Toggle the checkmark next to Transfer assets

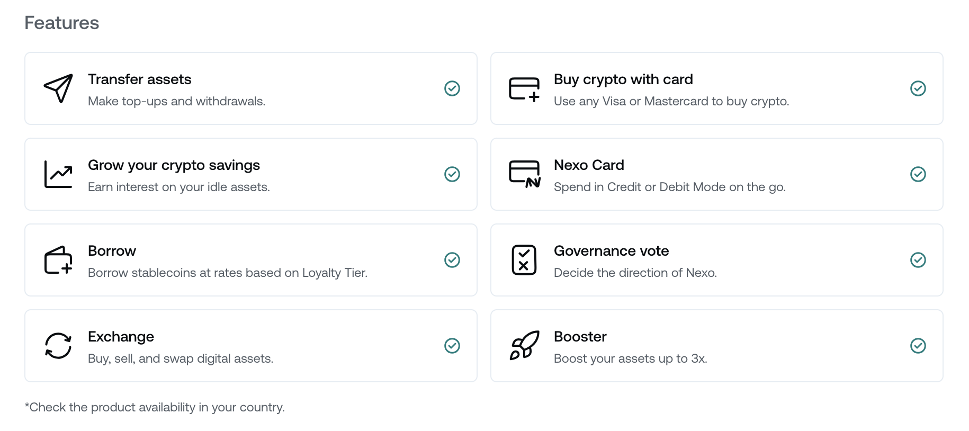452,88
